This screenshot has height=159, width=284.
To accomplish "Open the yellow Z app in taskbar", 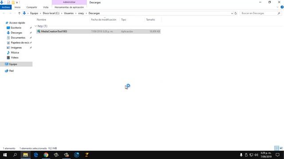I will 87,155.
